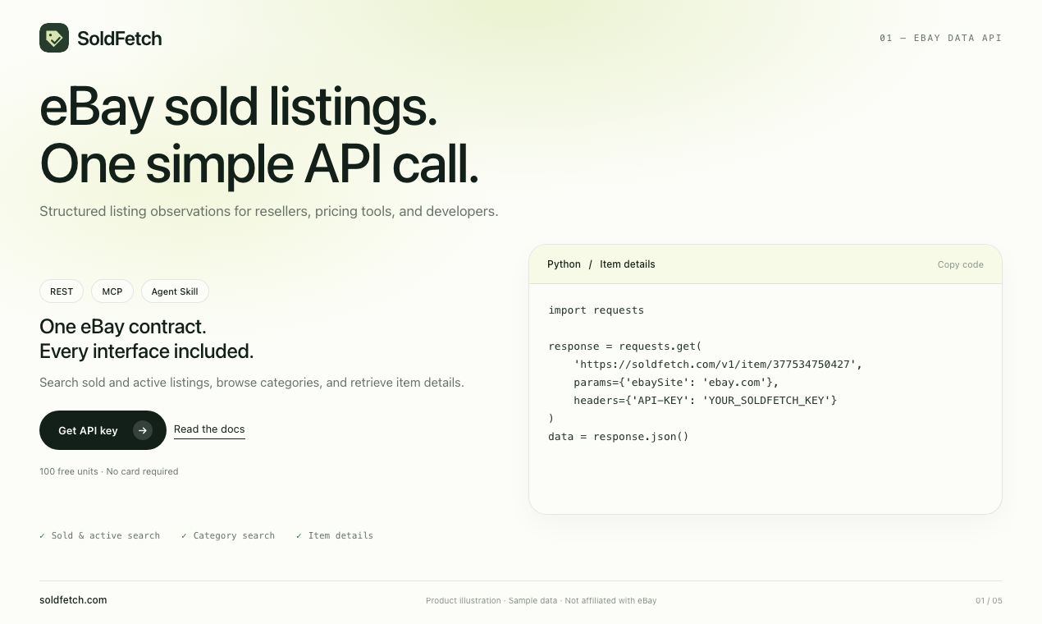Click the SoldFetch price-tag logo icon

(x=54, y=38)
